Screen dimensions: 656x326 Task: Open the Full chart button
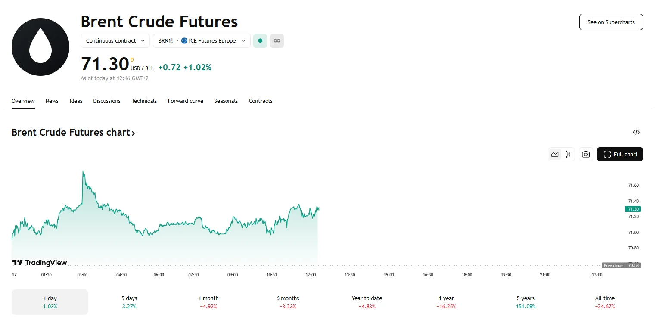coord(620,154)
